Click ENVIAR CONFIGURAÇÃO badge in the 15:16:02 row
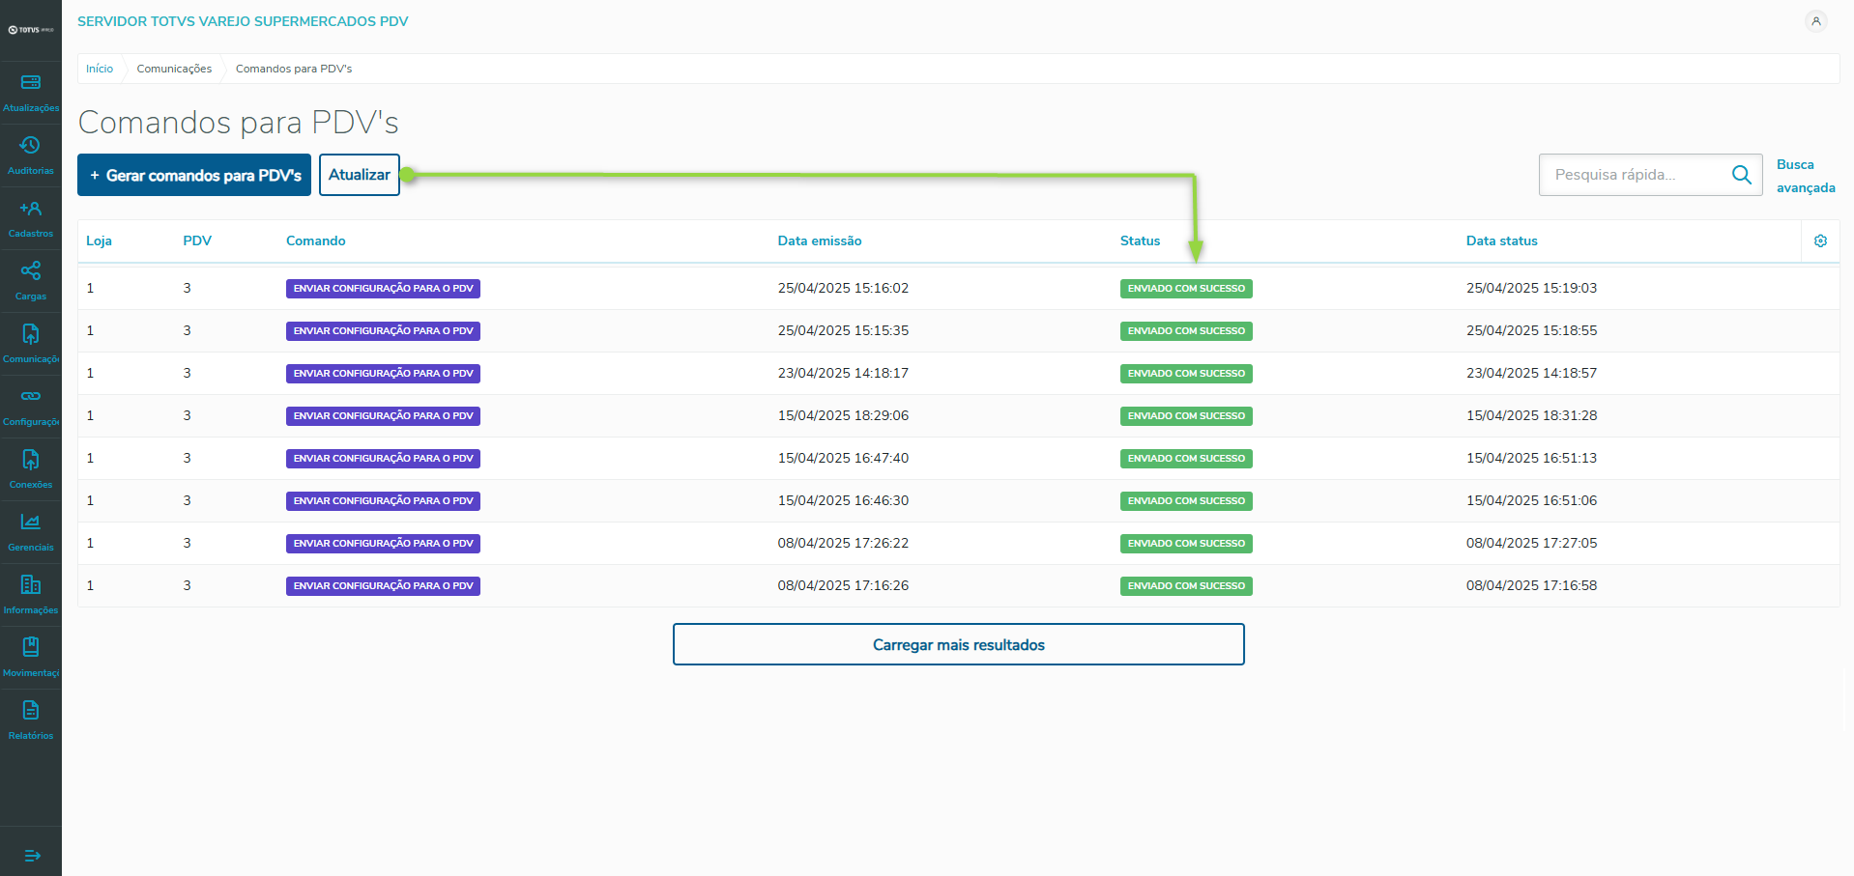The image size is (1854, 876). (383, 289)
